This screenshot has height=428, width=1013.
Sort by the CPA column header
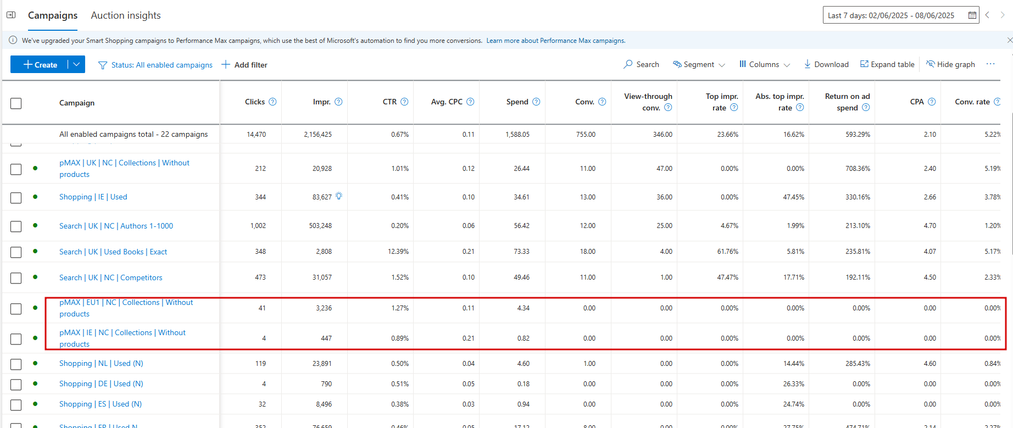[917, 102]
